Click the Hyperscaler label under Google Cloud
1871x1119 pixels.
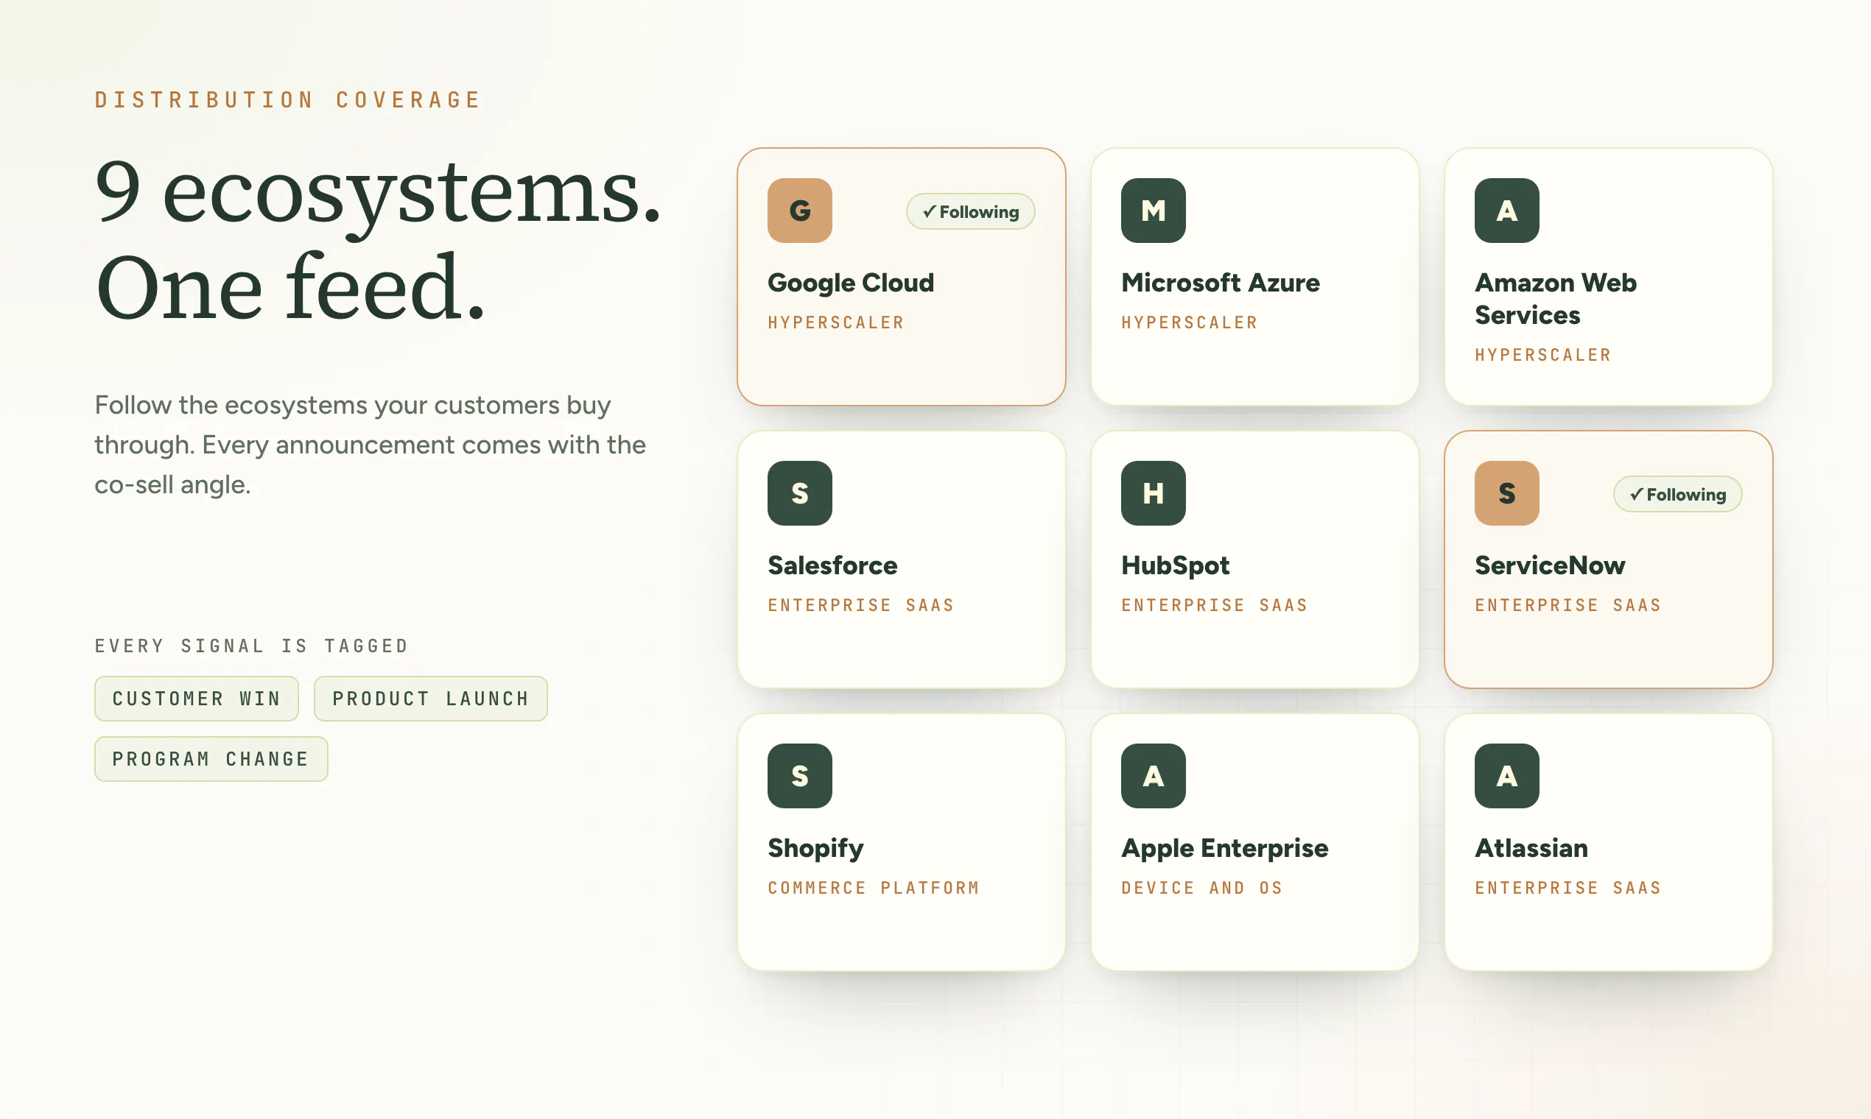(x=836, y=322)
